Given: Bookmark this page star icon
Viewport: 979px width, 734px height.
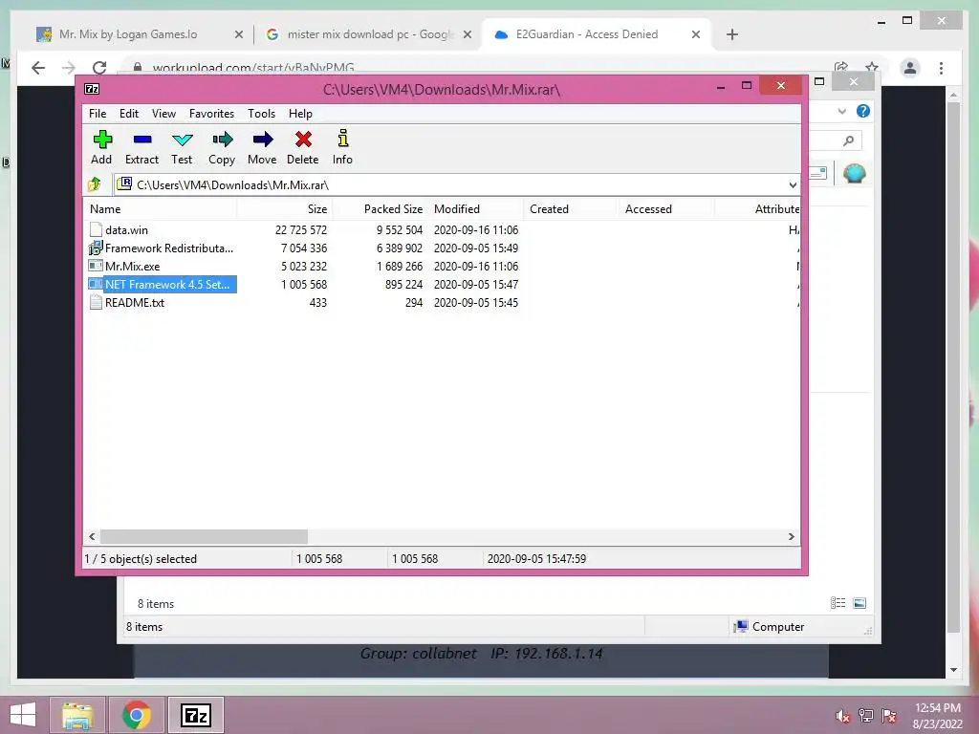Looking at the screenshot, I should click(872, 67).
